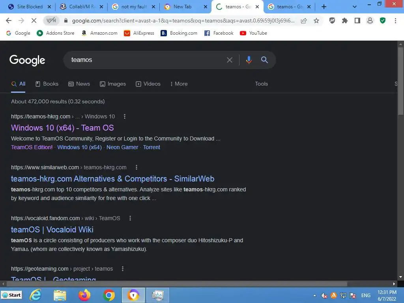Open the extensions puzzle menu
404x303 pixels.
tap(345, 21)
